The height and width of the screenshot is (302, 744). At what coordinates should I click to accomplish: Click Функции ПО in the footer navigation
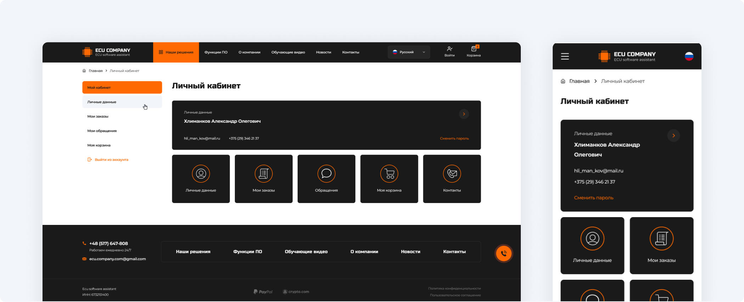pyautogui.click(x=248, y=252)
